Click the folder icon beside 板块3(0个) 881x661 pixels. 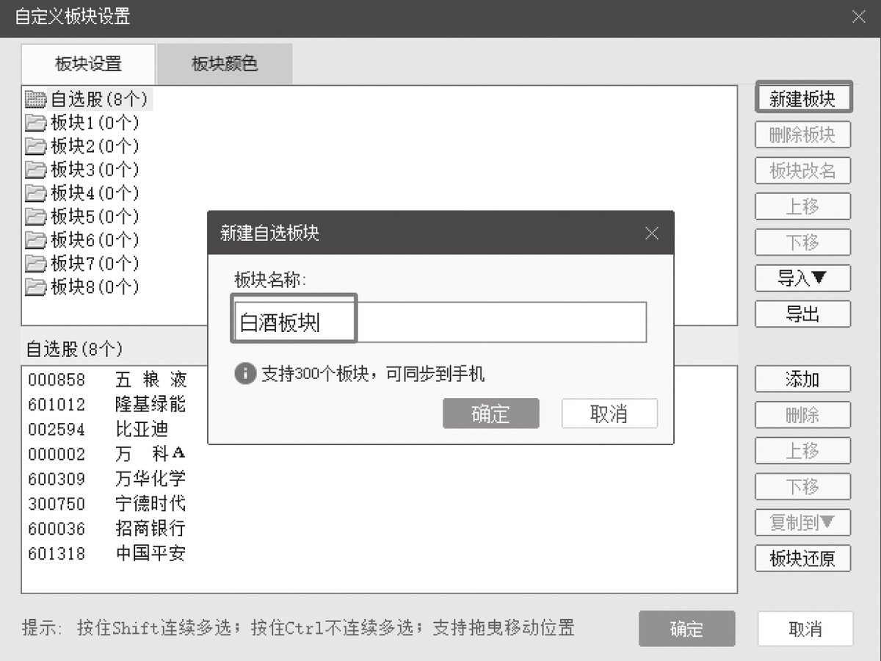coord(35,170)
